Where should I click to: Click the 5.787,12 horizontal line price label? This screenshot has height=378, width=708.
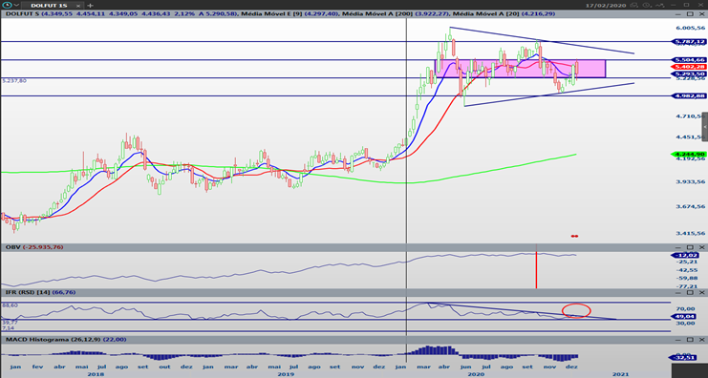click(x=689, y=41)
